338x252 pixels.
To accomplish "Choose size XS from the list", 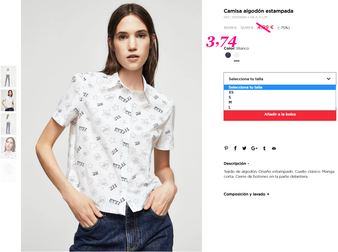I will pos(279,92).
